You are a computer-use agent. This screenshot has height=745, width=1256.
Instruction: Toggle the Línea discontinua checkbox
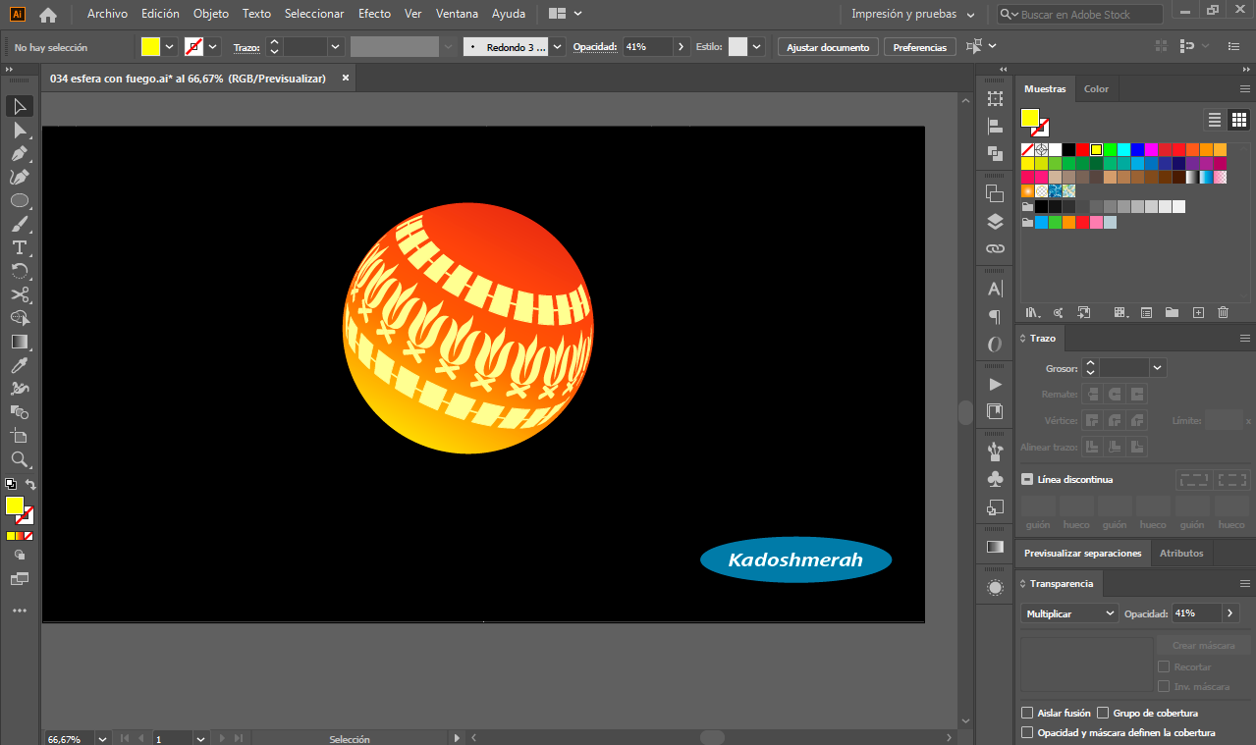pyautogui.click(x=1027, y=479)
